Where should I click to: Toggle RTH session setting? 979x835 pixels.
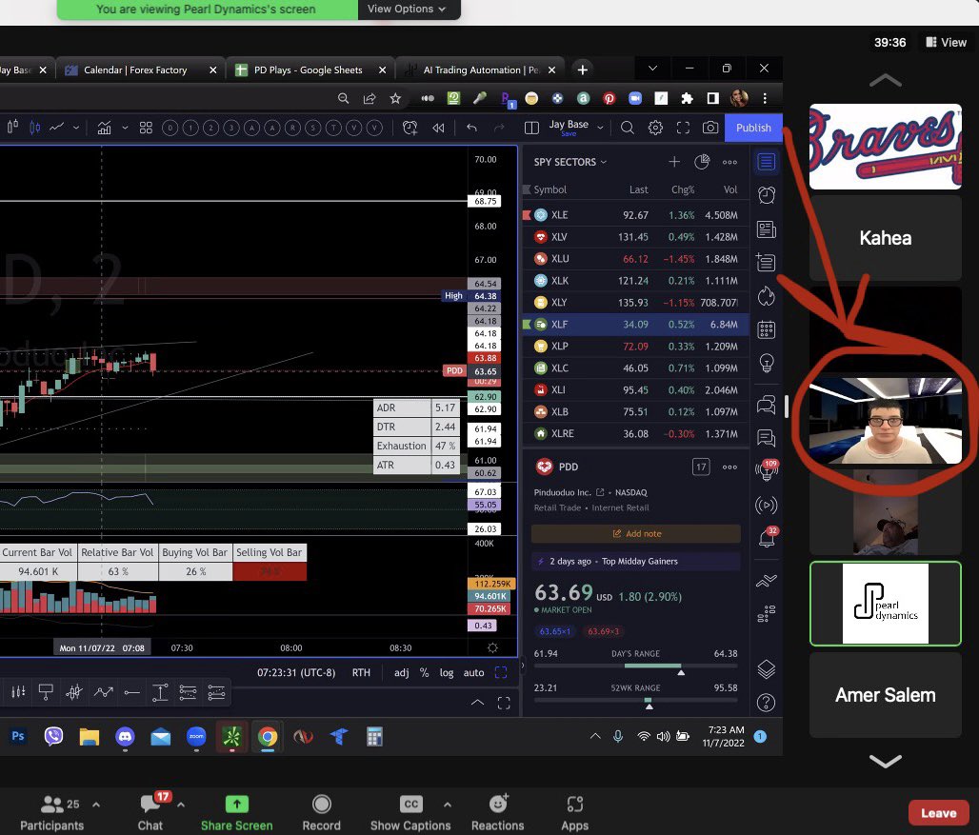pyautogui.click(x=361, y=672)
